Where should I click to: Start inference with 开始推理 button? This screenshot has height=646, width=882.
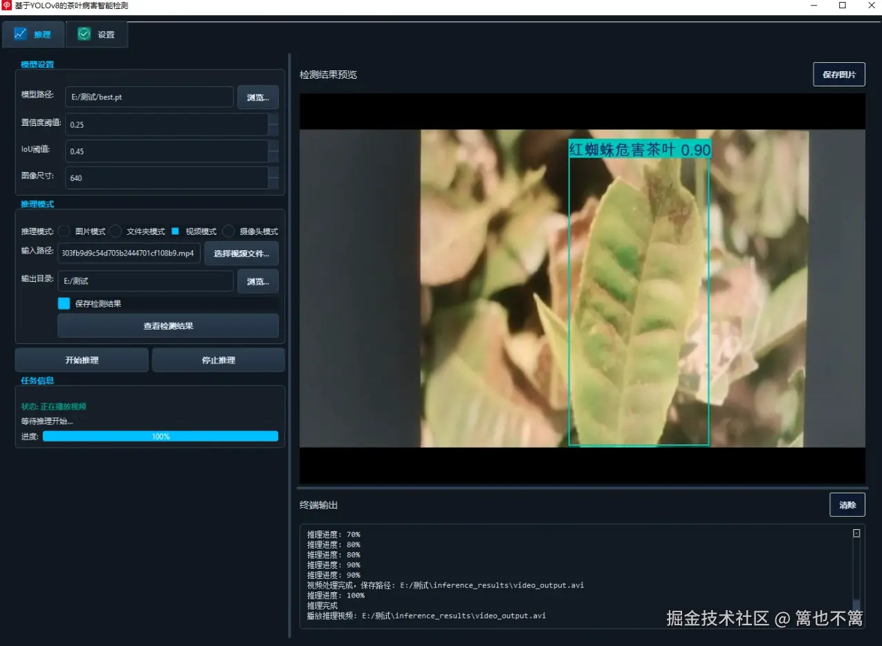82,360
